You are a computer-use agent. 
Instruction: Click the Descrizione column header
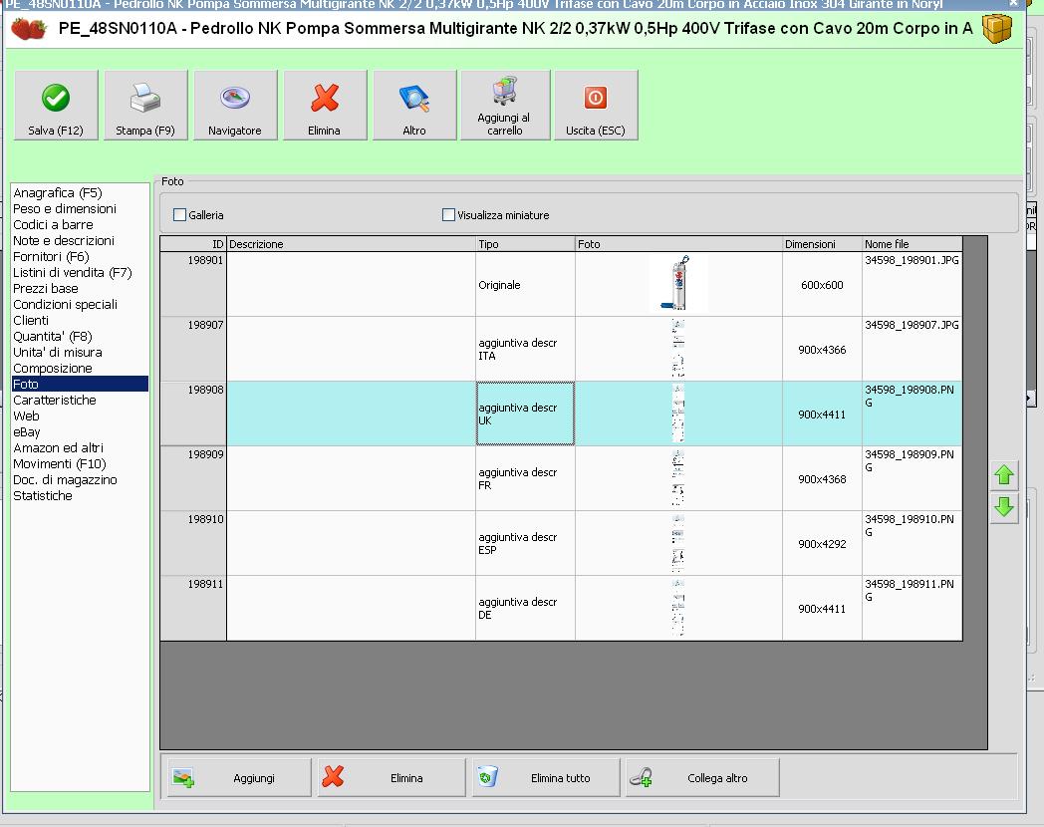click(351, 244)
